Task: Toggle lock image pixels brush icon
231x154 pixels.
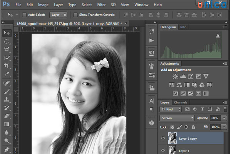Action: click(x=179, y=127)
